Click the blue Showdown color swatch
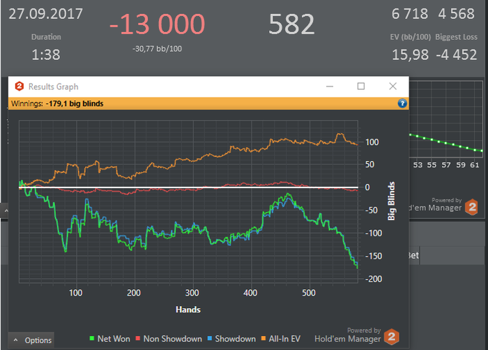The height and width of the screenshot is (350, 488). pyautogui.click(x=209, y=338)
